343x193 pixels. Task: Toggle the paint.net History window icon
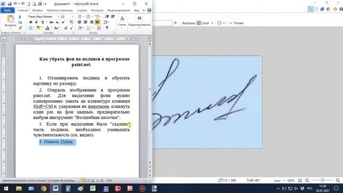click(316, 9)
